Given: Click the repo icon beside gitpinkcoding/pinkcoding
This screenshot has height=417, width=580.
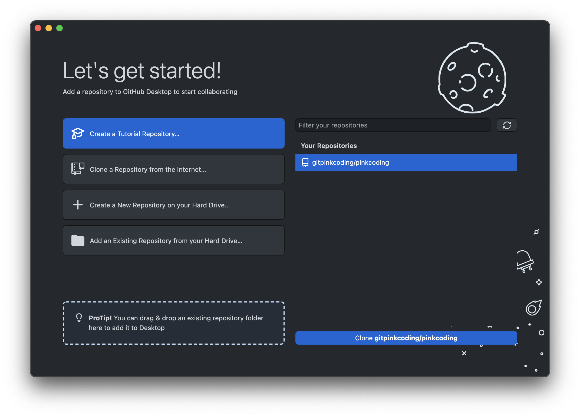Looking at the screenshot, I should 305,162.
